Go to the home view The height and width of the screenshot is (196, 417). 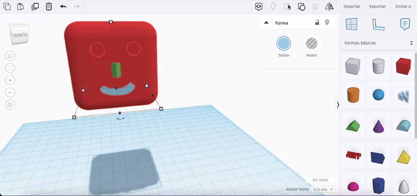[x=10, y=56]
